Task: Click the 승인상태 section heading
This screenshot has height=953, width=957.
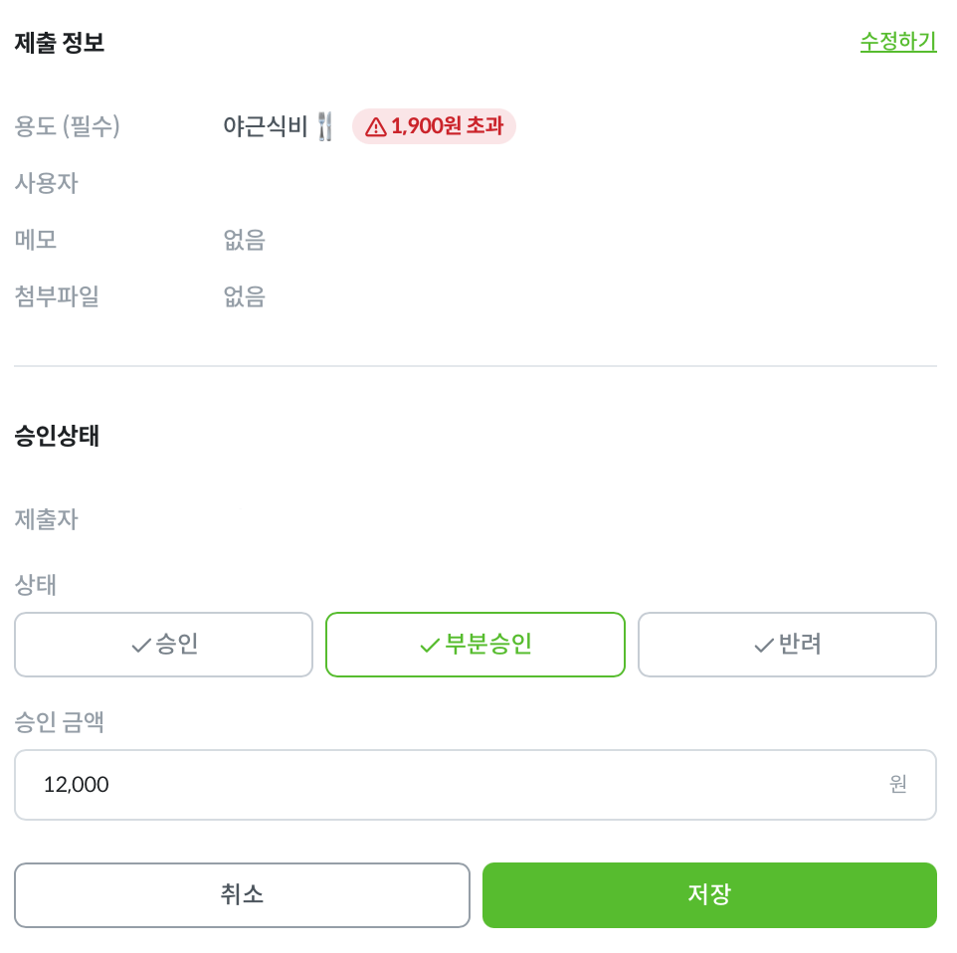Action: tap(57, 436)
